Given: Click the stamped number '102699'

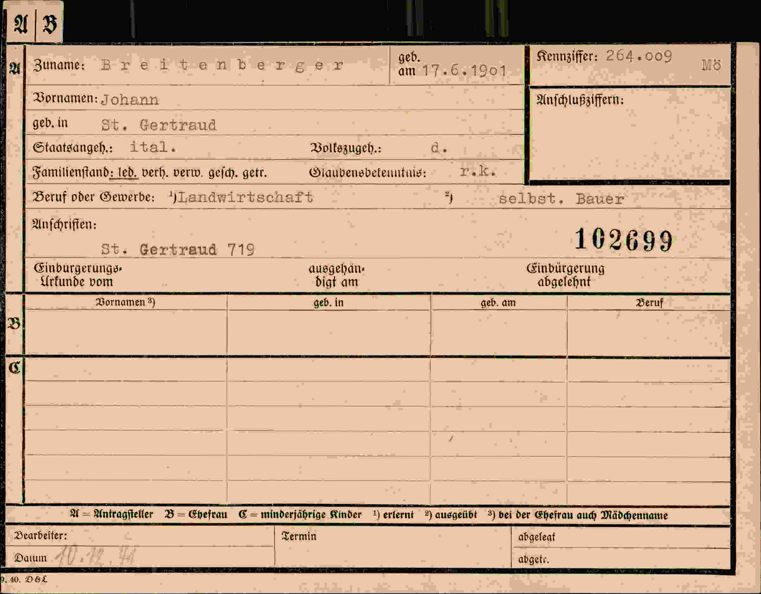Looking at the screenshot, I should [x=624, y=240].
